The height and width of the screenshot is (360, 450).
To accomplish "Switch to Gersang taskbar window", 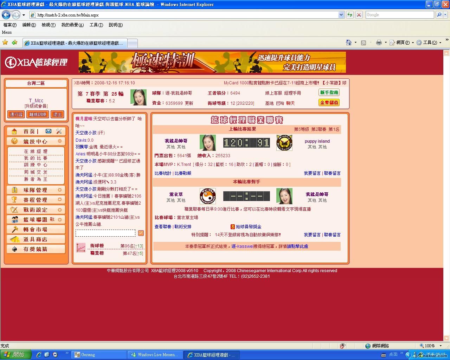I will pos(99,355).
